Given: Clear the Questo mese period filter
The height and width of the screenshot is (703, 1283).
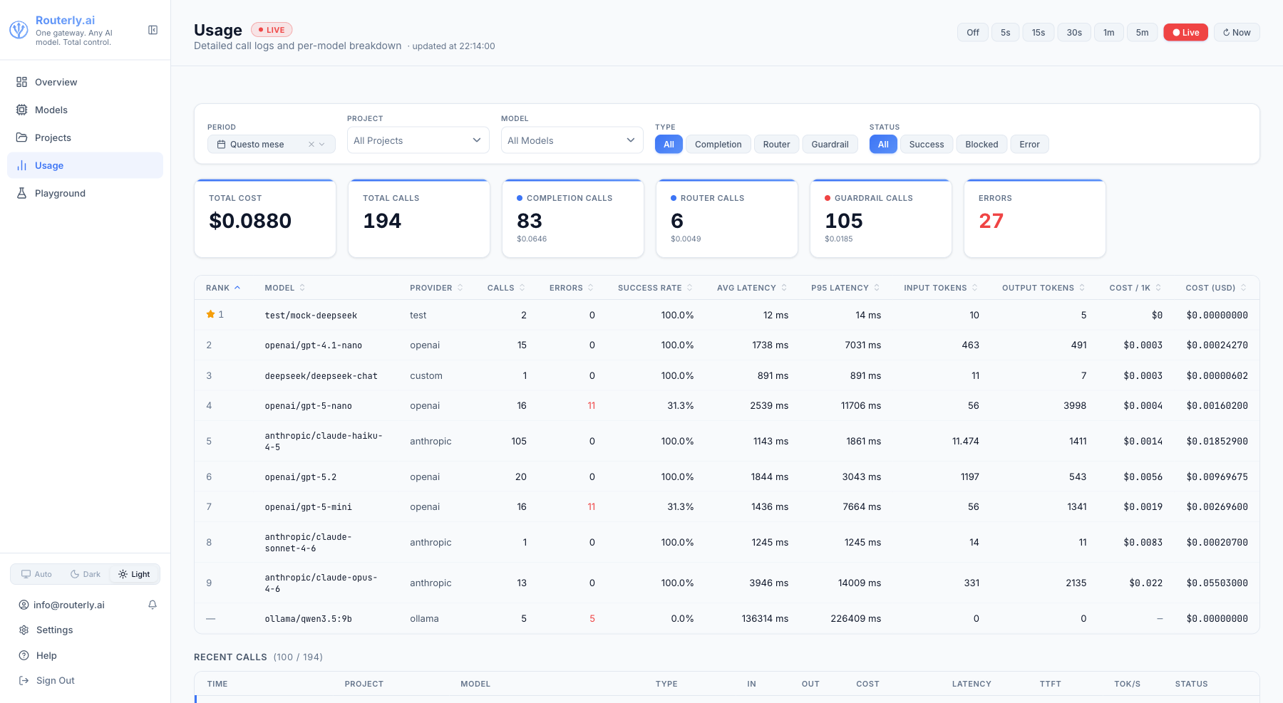Looking at the screenshot, I should click(311, 145).
